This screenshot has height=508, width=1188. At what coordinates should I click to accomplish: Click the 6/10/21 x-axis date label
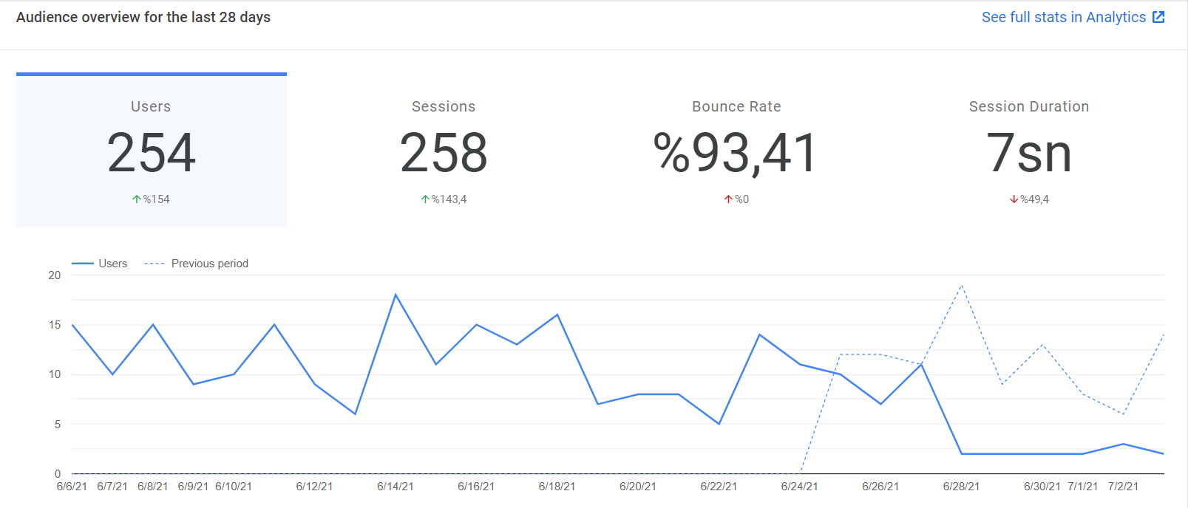click(234, 487)
